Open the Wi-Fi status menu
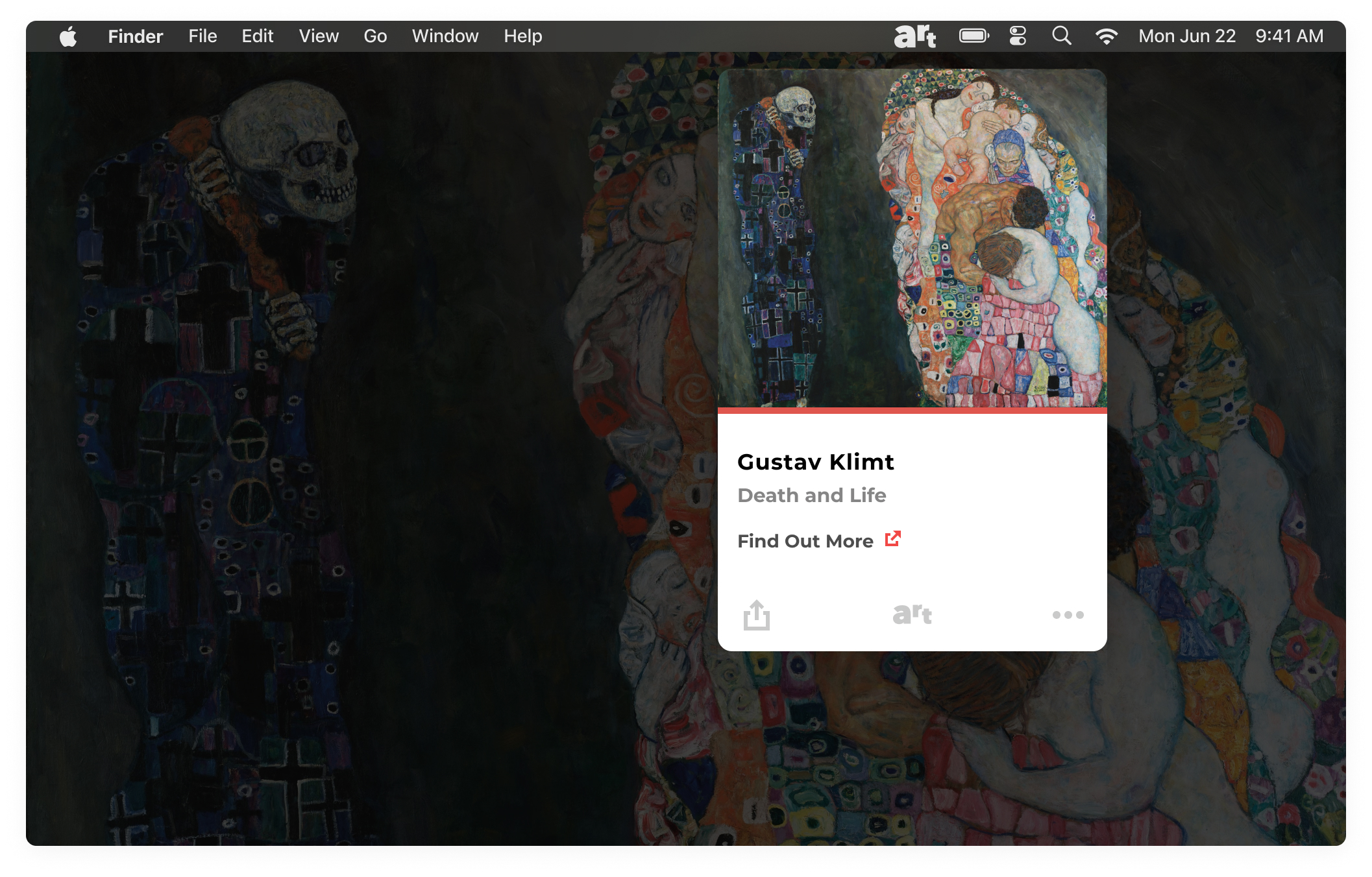 (1106, 36)
